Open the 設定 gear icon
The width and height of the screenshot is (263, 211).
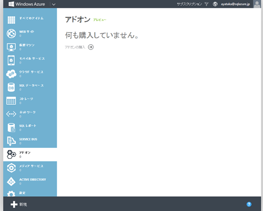pyautogui.click(x=11, y=194)
